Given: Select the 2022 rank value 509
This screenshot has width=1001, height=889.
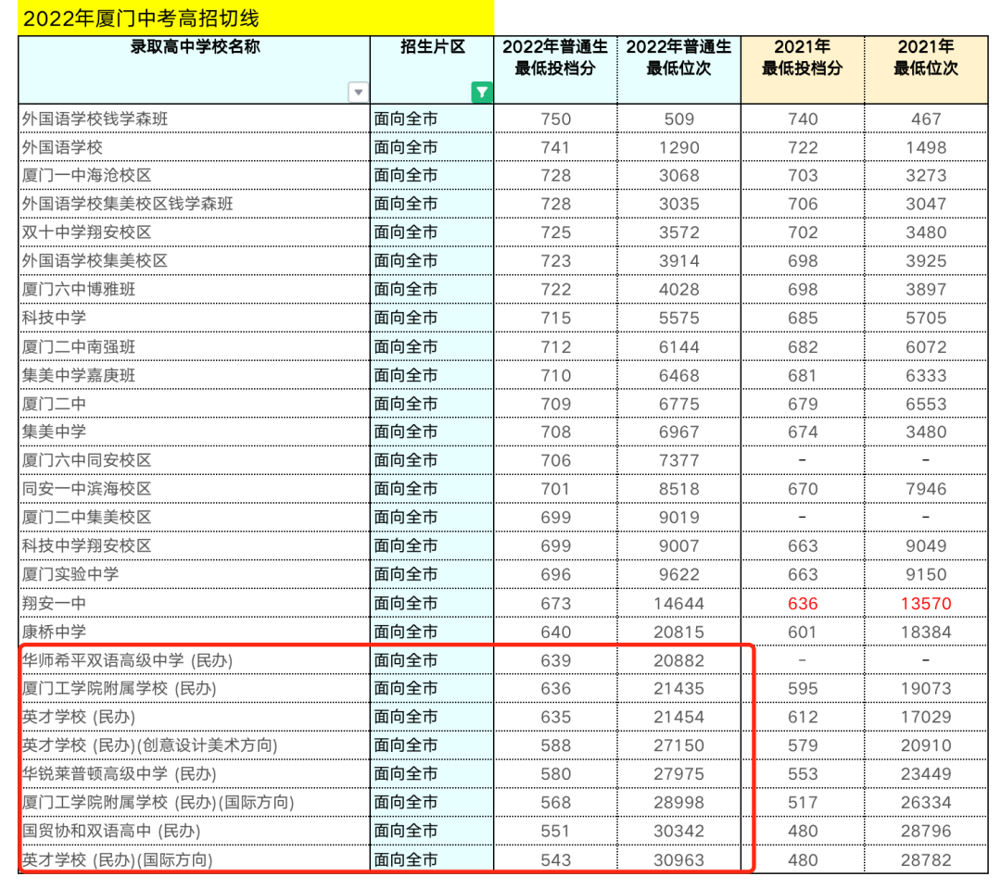Looking at the screenshot, I should [678, 119].
